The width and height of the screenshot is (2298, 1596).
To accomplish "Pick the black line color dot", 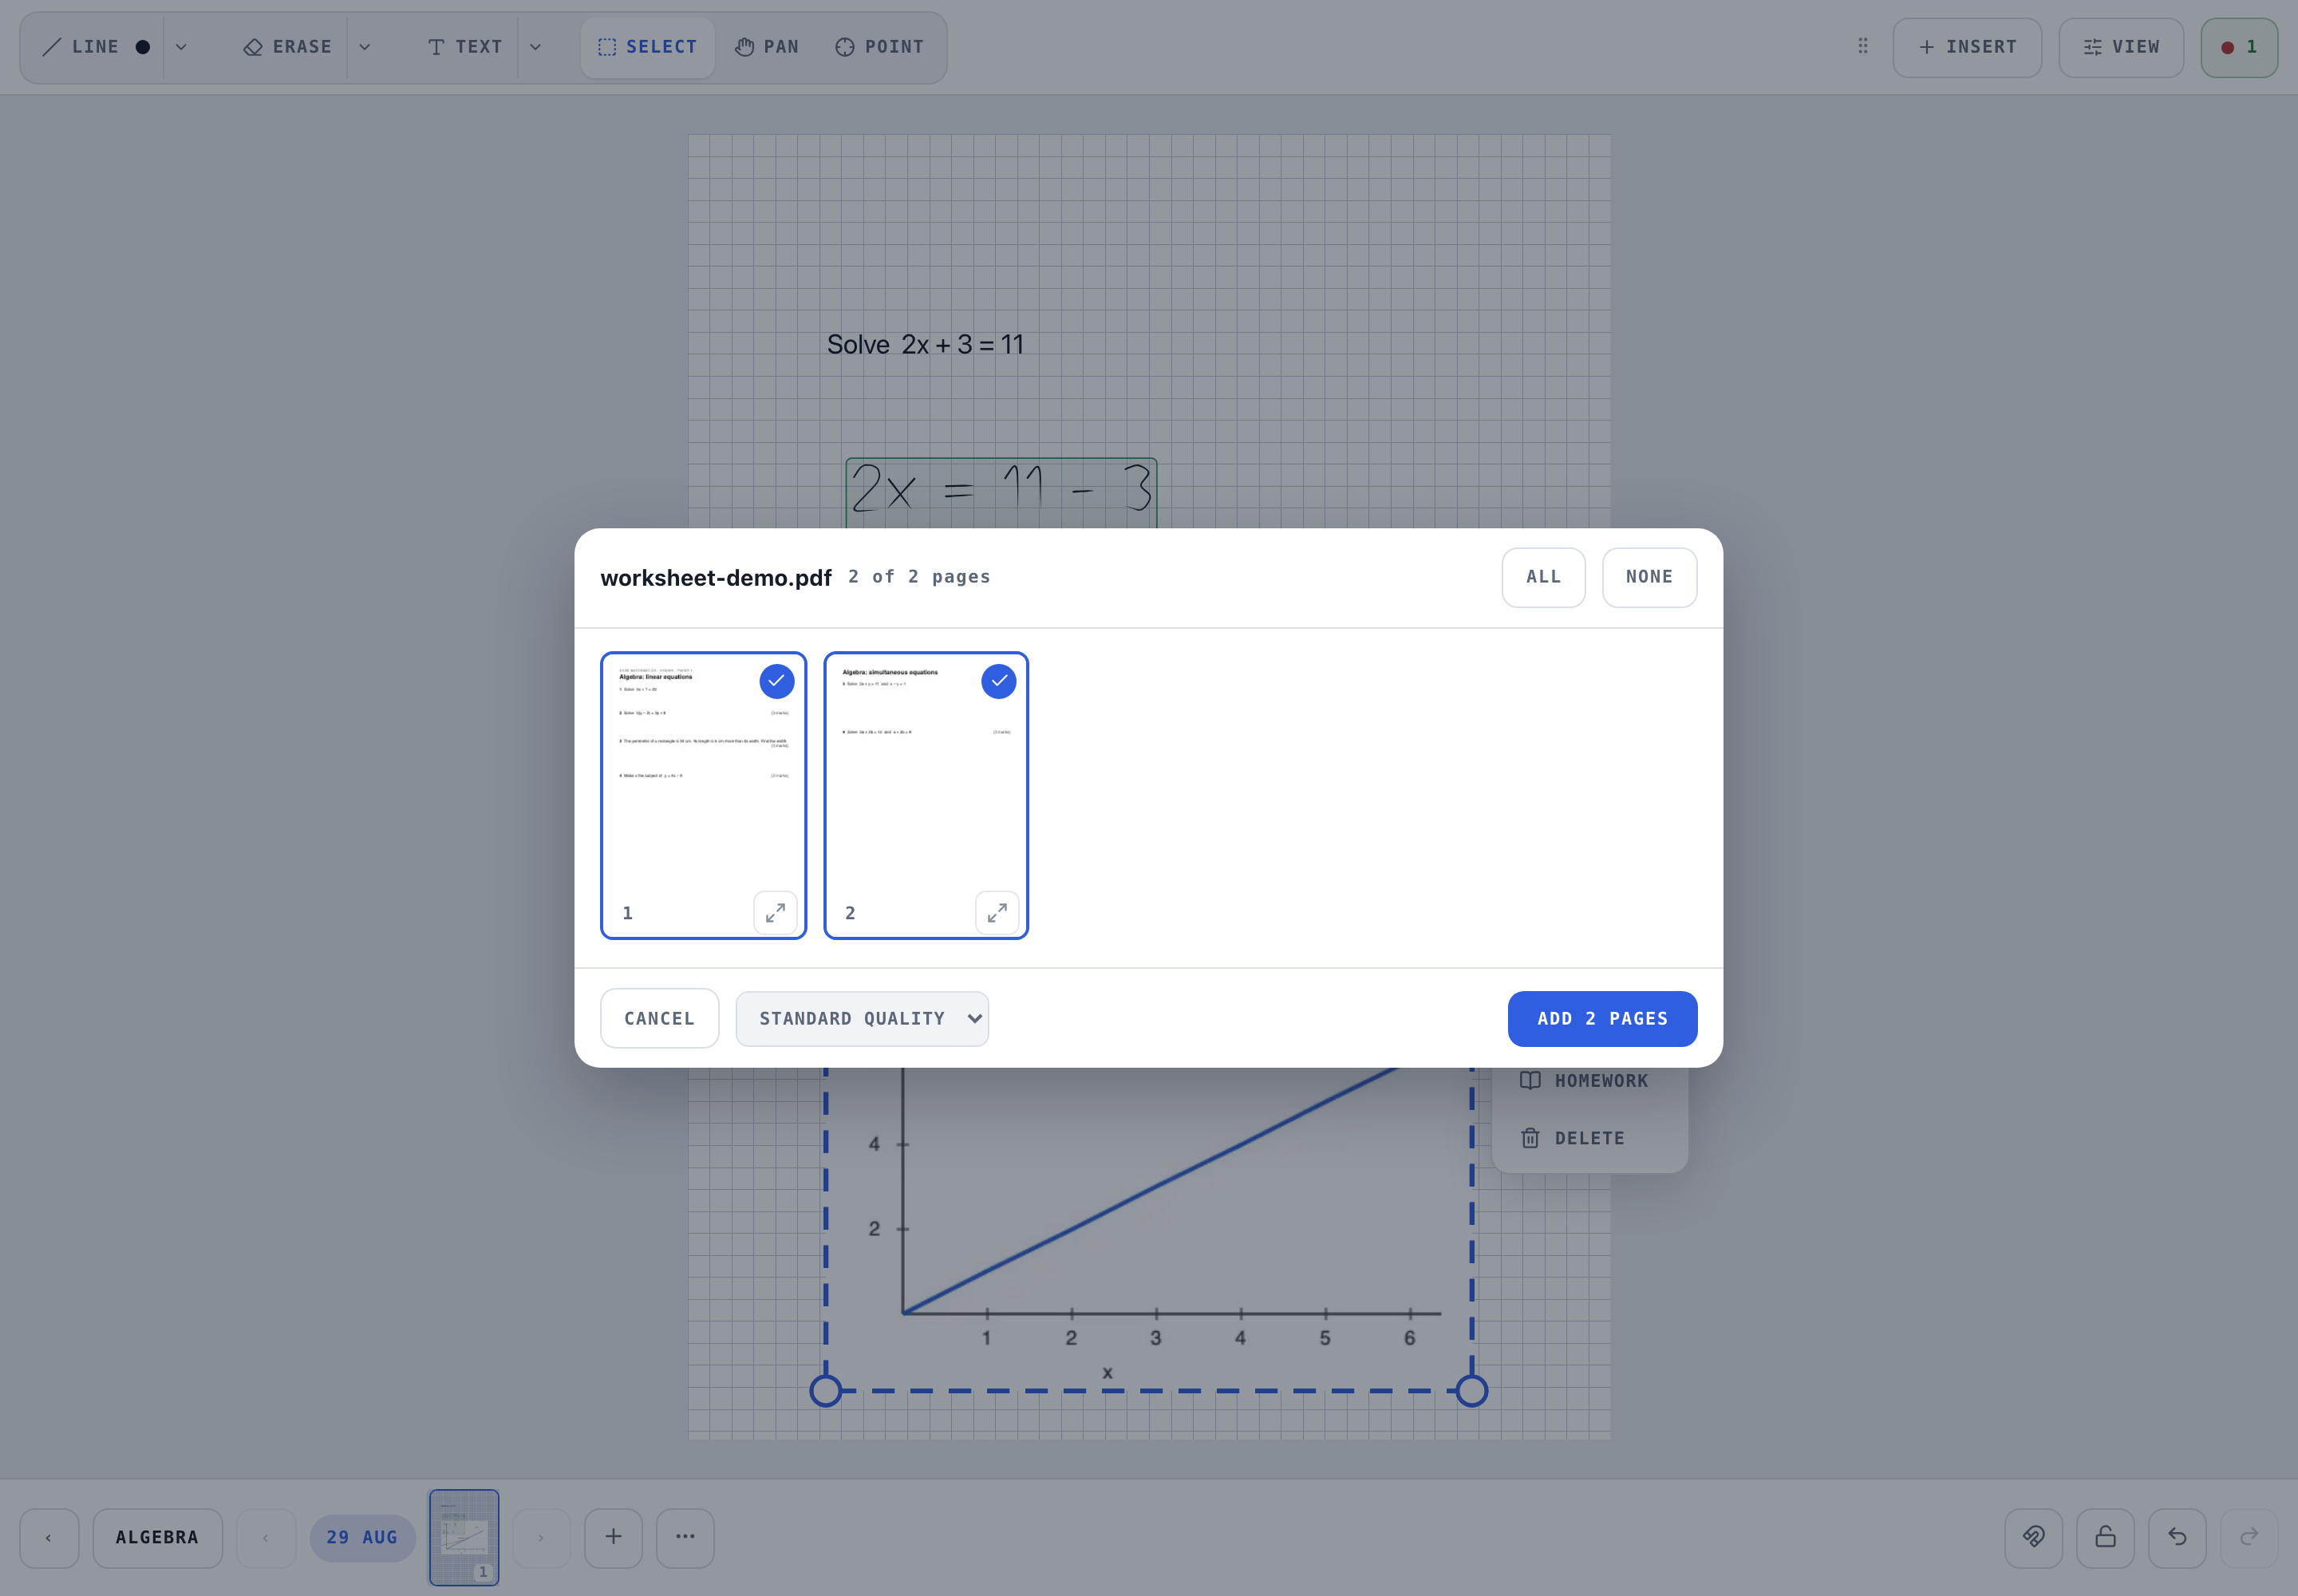I will 143,47.
